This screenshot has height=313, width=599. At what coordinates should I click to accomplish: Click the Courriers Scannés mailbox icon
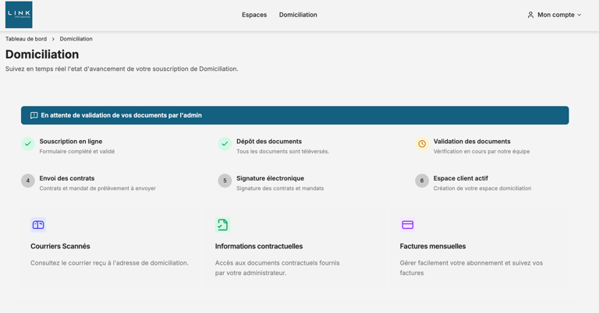[38, 225]
